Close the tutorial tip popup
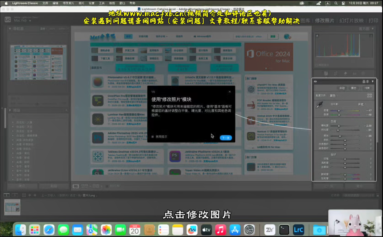Image resolution: width=383 pixels, height=237 pixels. (x=230, y=92)
